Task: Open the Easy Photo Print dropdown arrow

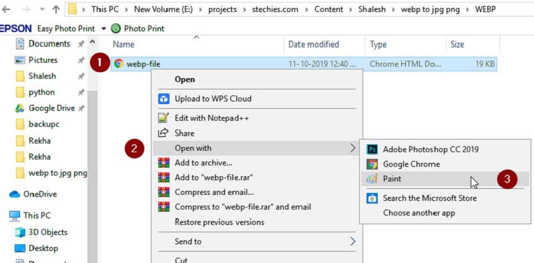Action: click(104, 29)
